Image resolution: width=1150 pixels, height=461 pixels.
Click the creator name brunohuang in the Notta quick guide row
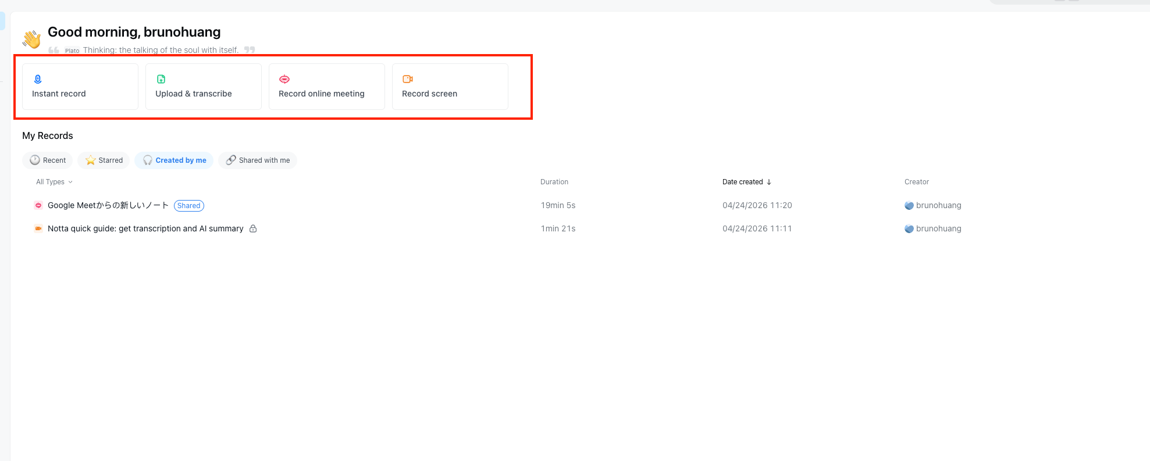939,228
